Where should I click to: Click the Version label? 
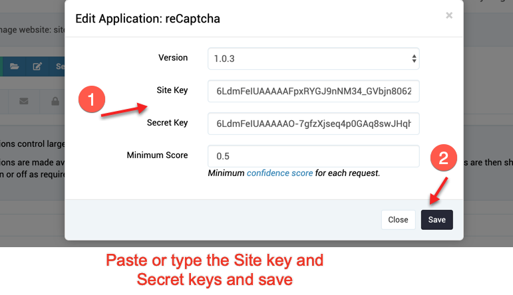pos(173,58)
